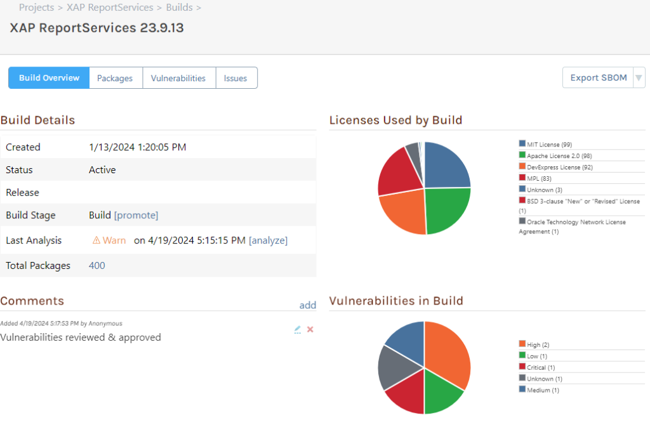This screenshot has height=432, width=650.
Task: Open XAP ReportServices breadcrumb link
Action: 110,8
